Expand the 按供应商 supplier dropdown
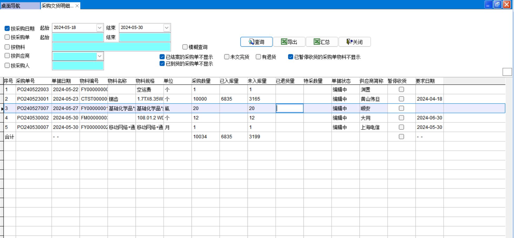This screenshot has width=514, height=238. point(100,56)
